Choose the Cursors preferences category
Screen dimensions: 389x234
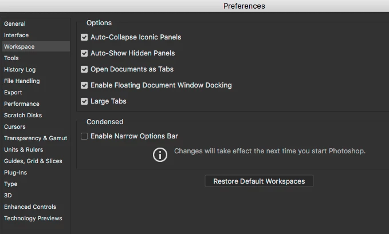tap(15, 126)
